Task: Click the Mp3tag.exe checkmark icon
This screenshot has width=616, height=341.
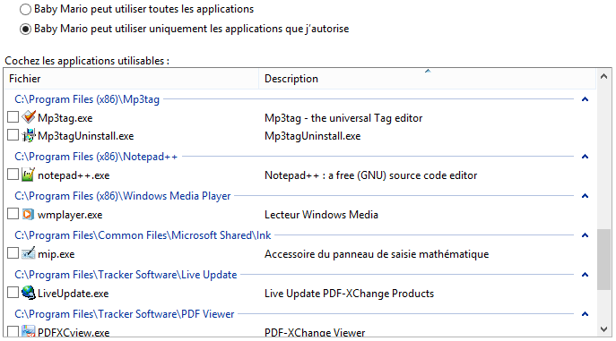Action: tap(29, 117)
